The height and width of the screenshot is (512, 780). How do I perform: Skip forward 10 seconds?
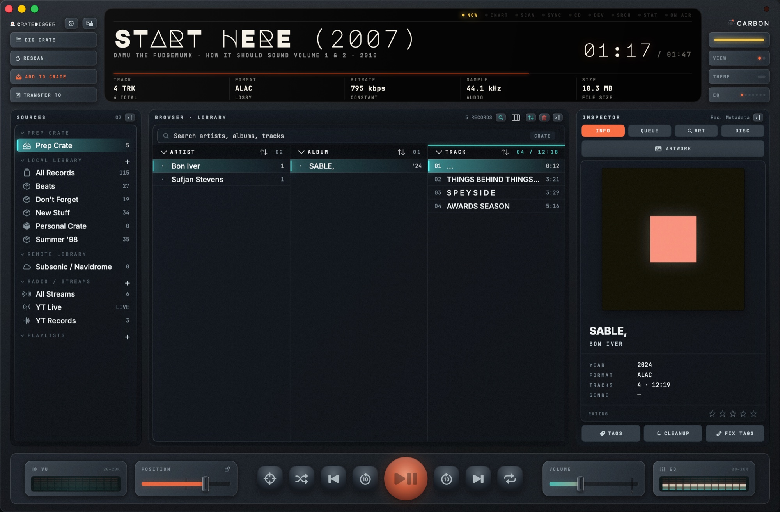click(x=447, y=478)
